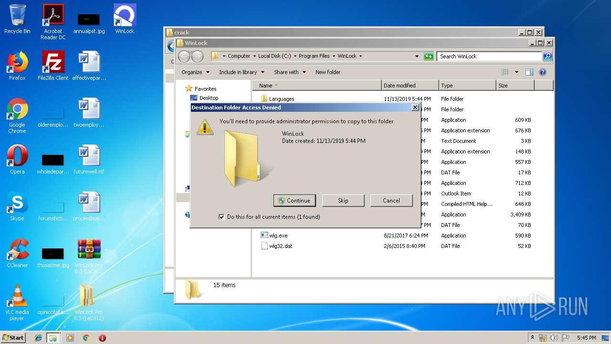611x344 pixels.
Task: Click the New folder toolbar button
Action: click(328, 72)
